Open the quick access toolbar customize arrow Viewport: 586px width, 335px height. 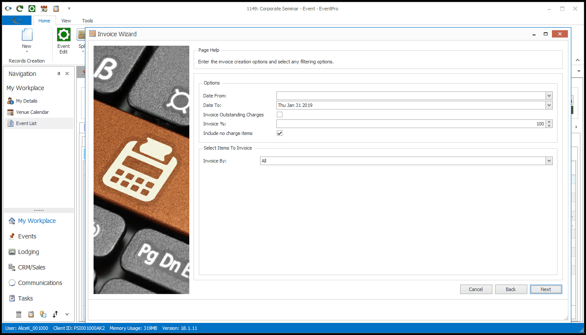click(x=69, y=9)
